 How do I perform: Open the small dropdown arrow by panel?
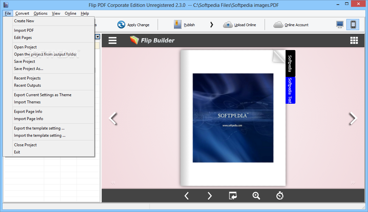coord(97,37)
